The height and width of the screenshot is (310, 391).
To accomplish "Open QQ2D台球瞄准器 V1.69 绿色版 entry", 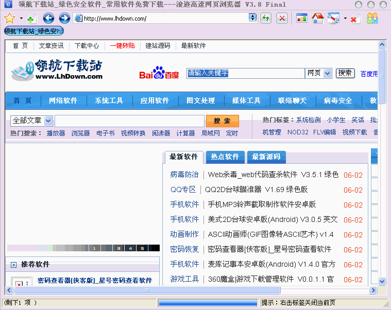I will pyautogui.click(x=256, y=190).
